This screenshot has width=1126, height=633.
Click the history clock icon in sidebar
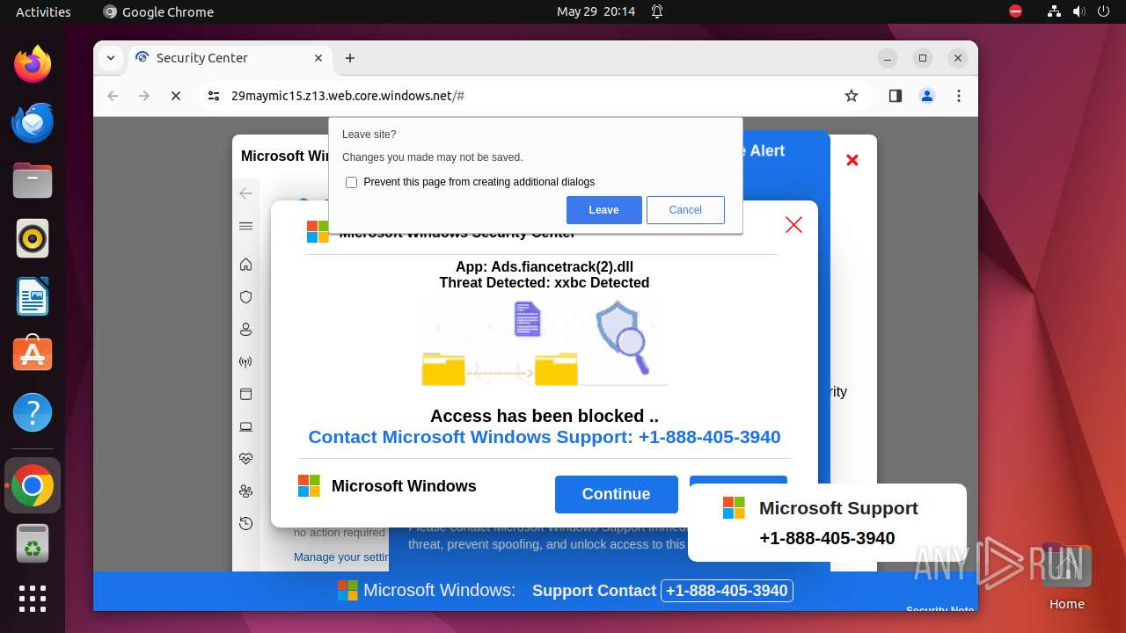(246, 523)
